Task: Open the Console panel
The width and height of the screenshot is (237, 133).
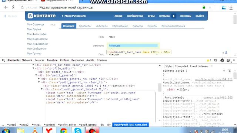Action: click(x=102, y=60)
